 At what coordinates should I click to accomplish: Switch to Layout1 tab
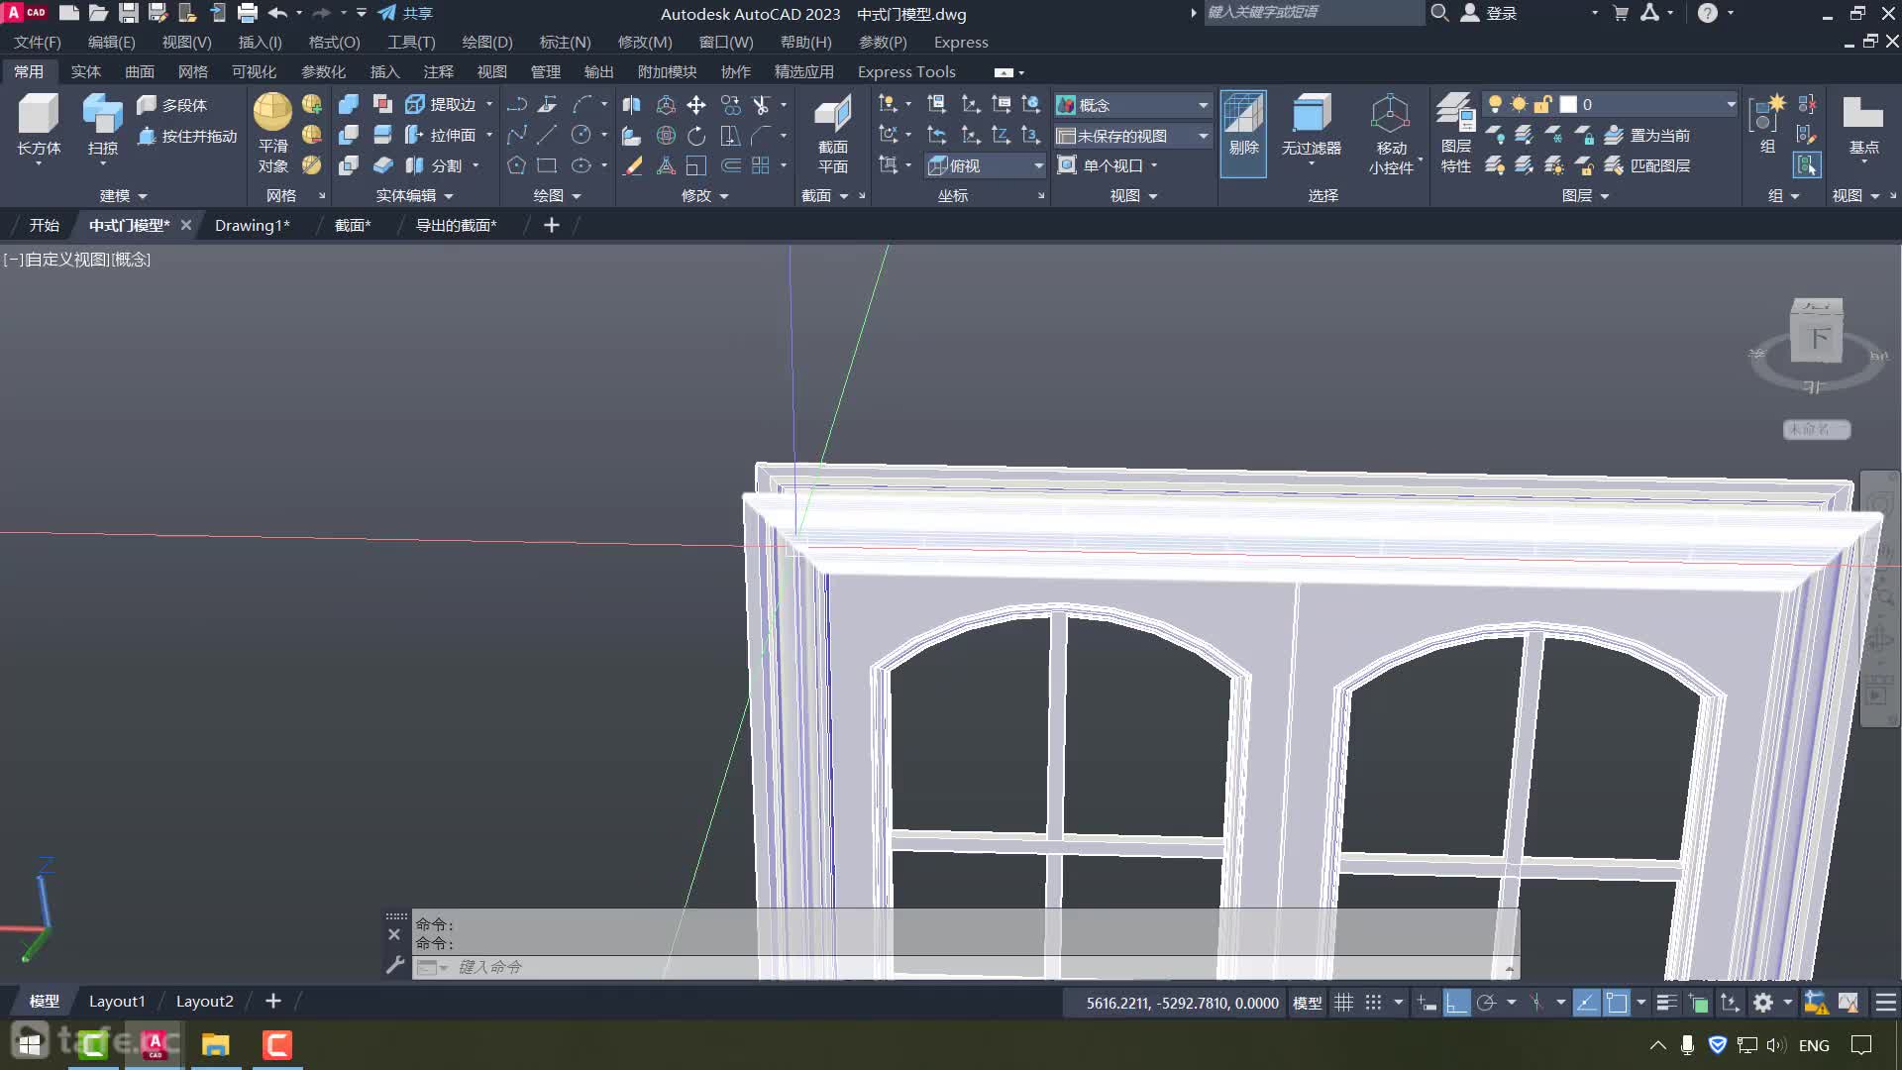coord(117,1001)
